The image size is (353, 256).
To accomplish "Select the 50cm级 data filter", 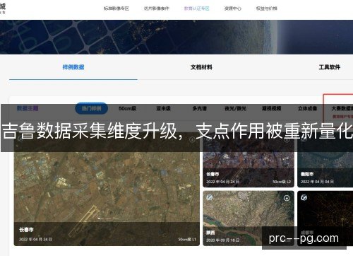I will [x=128, y=108].
